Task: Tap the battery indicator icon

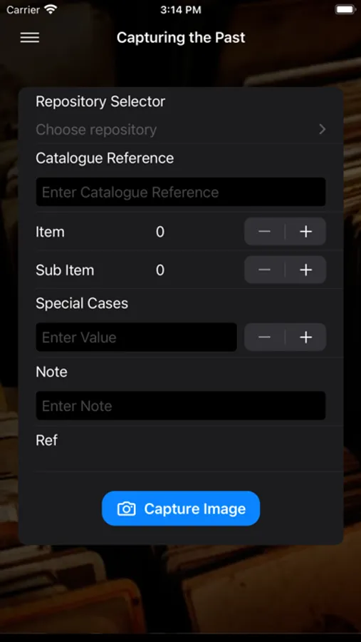Action: pyautogui.click(x=345, y=10)
